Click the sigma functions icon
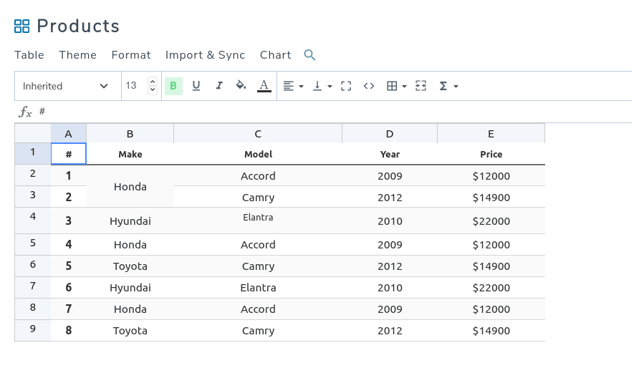The image size is (639, 368). pyautogui.click(x=443, y=86)
